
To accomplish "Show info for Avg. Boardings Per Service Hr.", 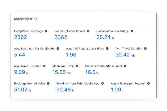I will click(58, 49).
